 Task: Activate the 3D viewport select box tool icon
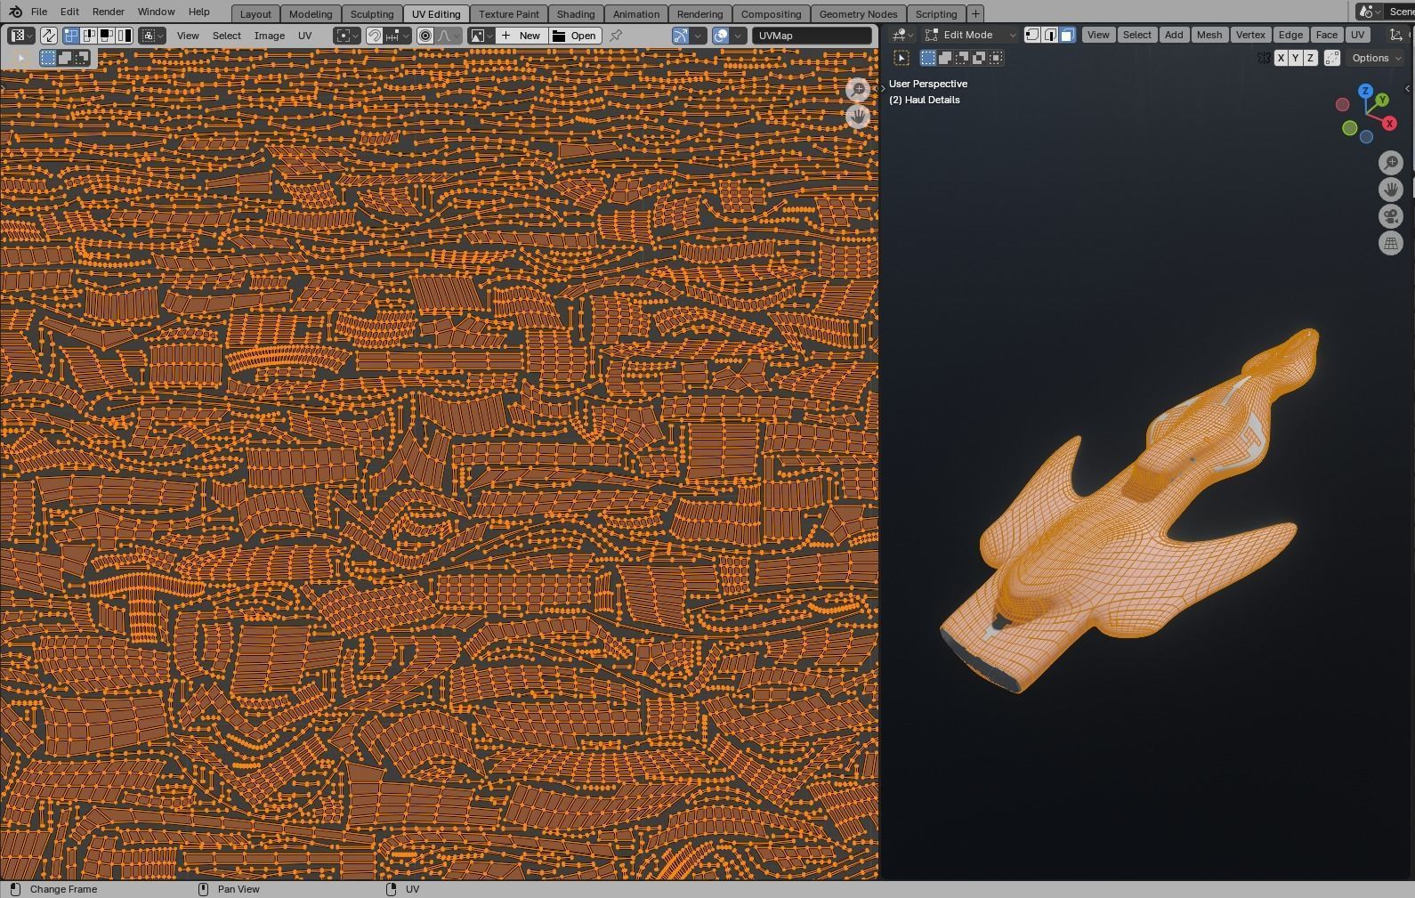902,58
